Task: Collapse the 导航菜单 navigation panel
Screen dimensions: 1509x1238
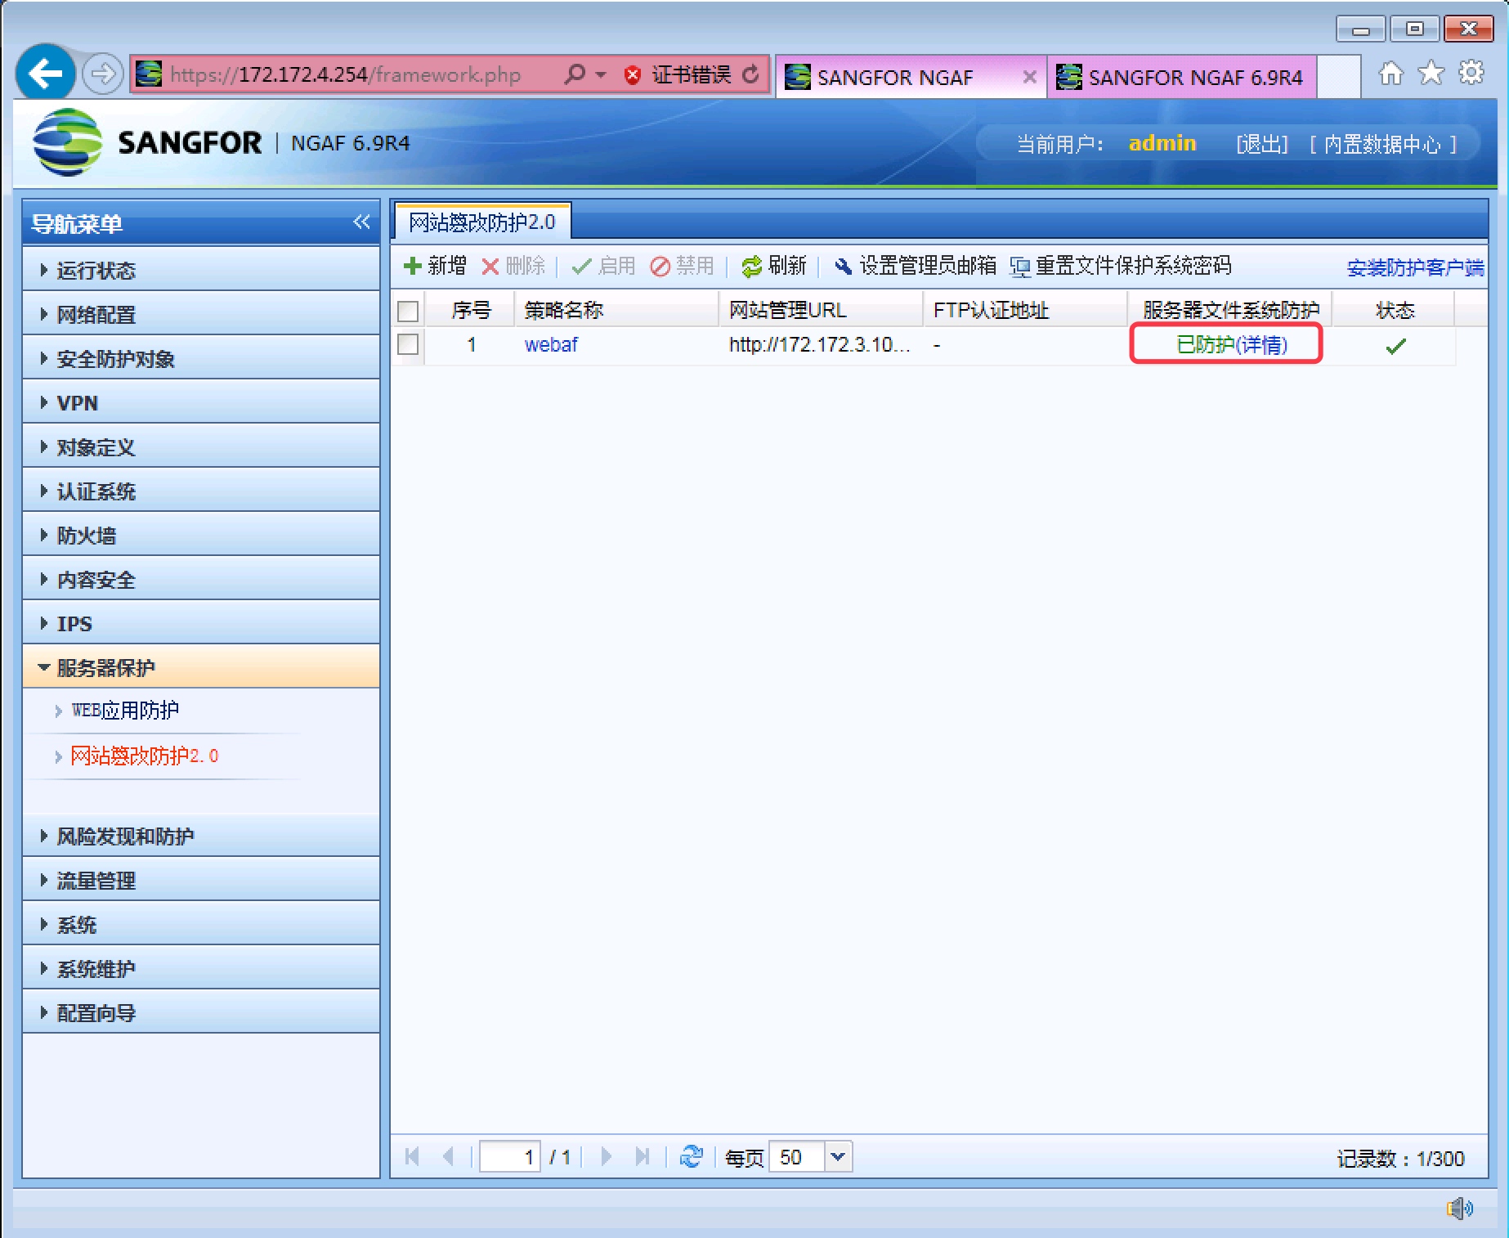Action: (361, 222)
